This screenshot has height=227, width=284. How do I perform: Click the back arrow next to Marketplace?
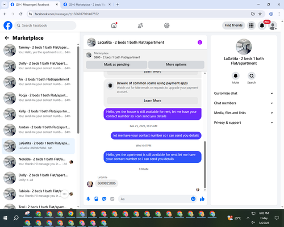[7, 38]
